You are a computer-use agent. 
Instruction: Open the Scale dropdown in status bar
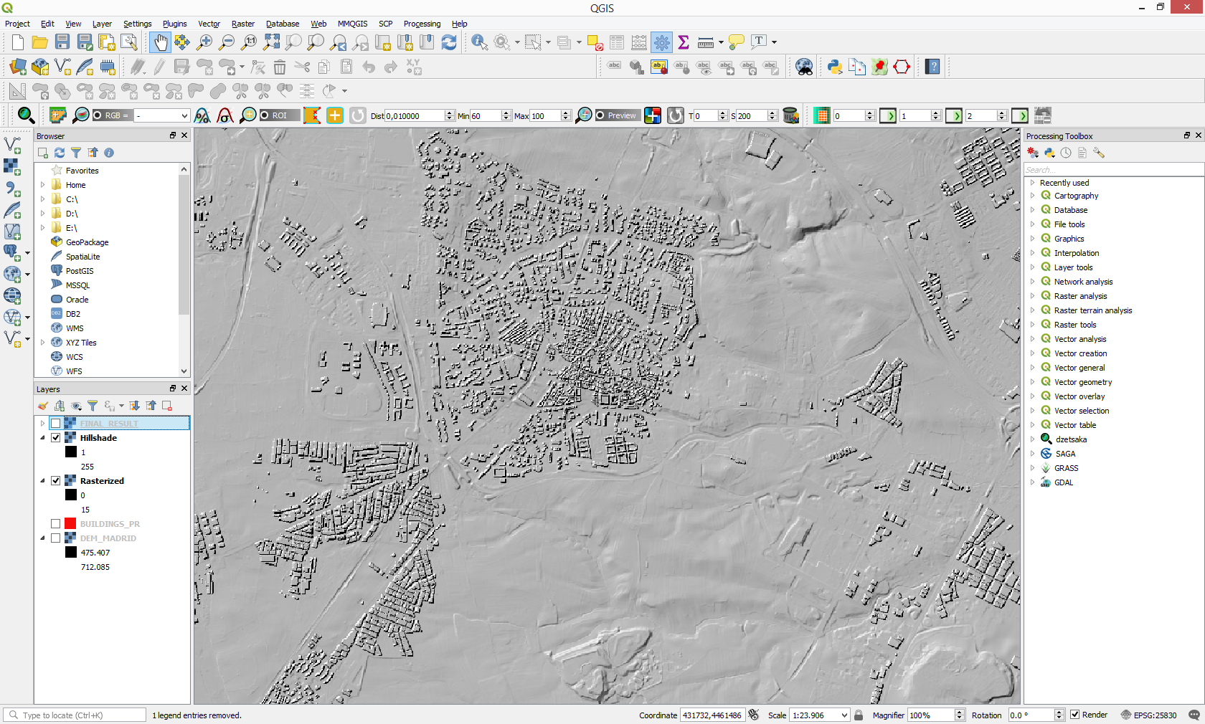844,715
